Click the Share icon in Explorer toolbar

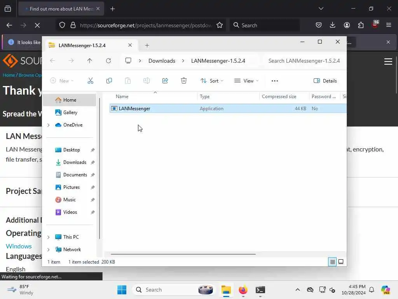[165, 81]
